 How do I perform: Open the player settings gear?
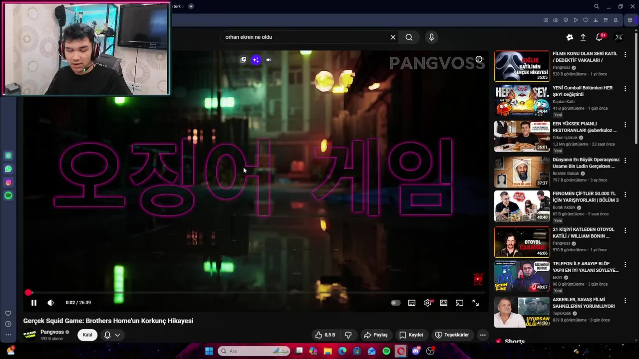click(x=428, y=303)
